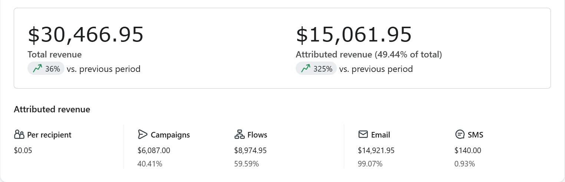This screenshot has width=565, height=182.
Task: Click the Per recipient people icon
Action: (19, 135)
